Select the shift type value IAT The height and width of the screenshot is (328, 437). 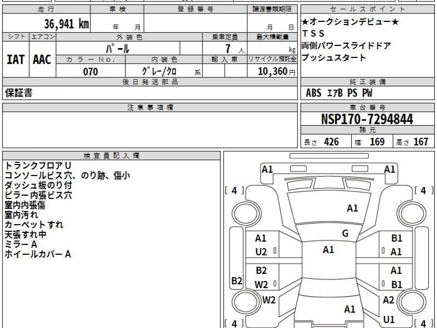point(16,60)
